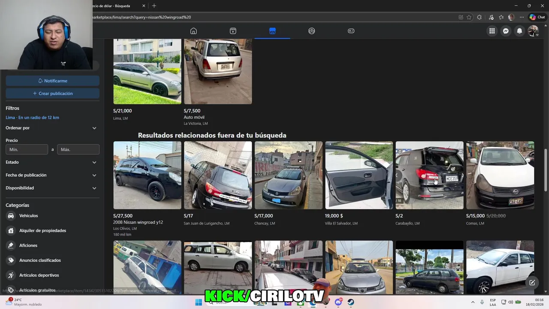Click the maximum price field
This screenshot has width=549, height=309.
tap(78, 149)
